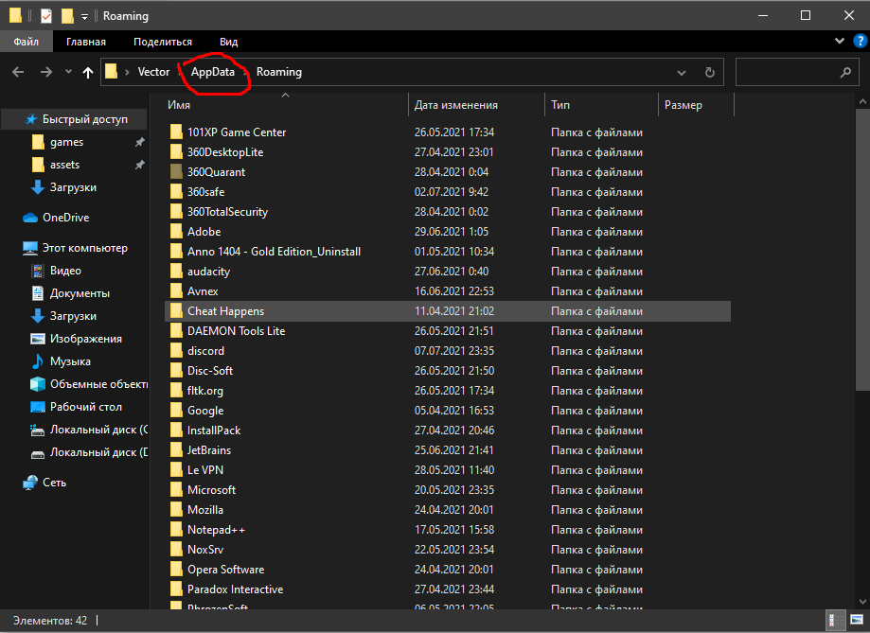Open the help question mark icon
This screenshot has width=870, height=633.
coord(859,42)
